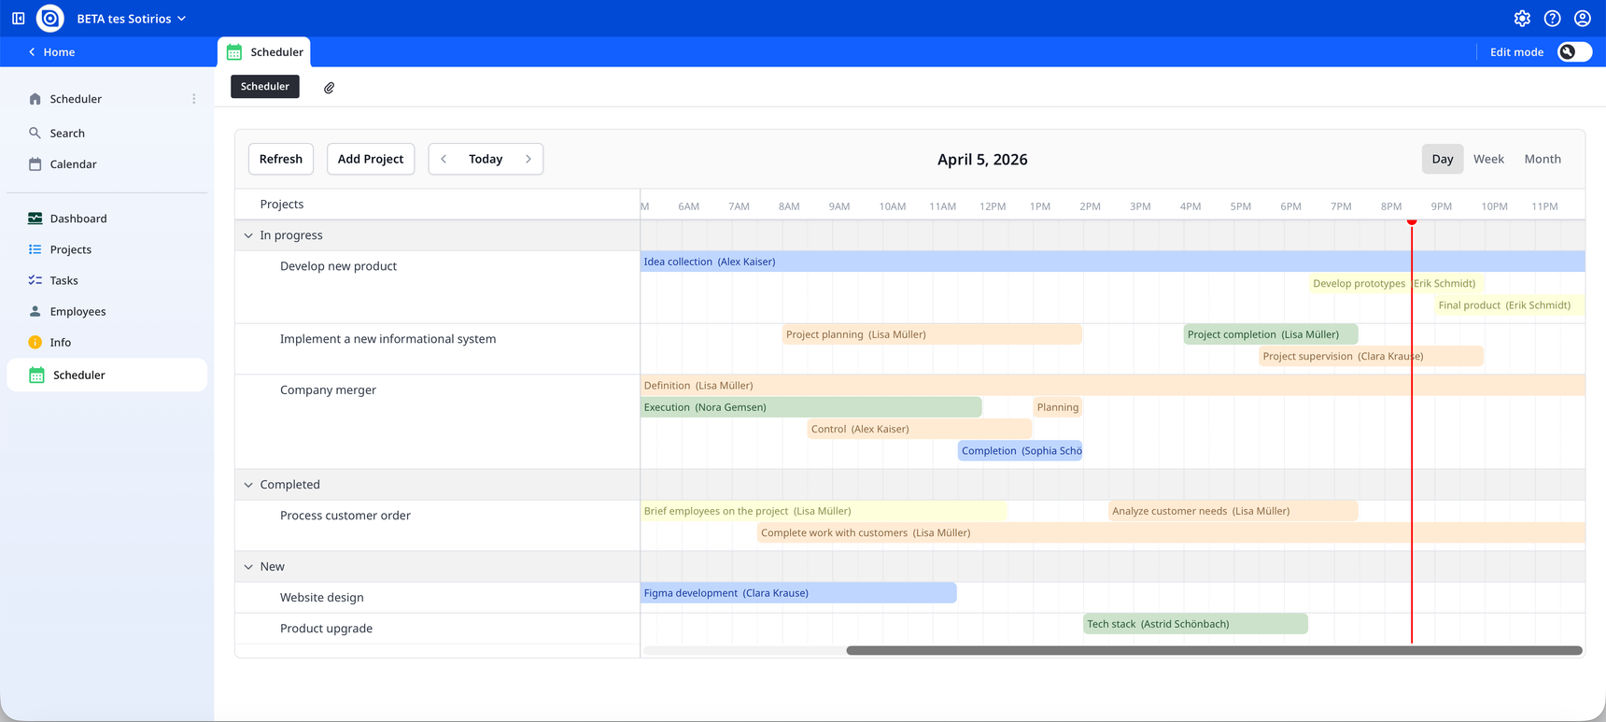Image resolution: width=1606 pixels, height=722 pixels.
Task: Click the paperclip attachment icon
Action: click(329, 88)
